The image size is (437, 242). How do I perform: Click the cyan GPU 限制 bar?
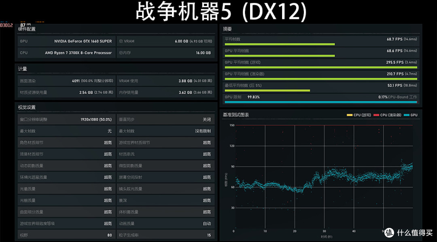(x=321, y=102)
